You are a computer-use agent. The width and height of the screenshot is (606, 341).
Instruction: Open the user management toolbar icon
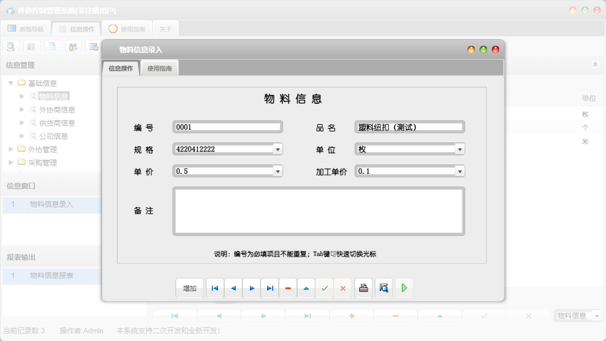click(72, 46)
